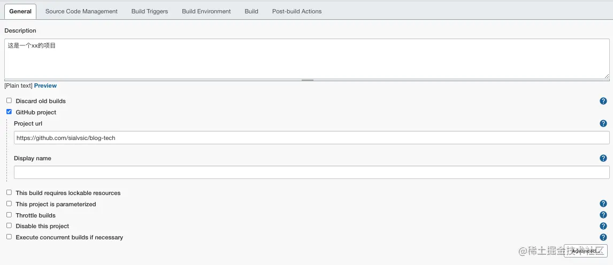Go to the Build Triggers tab
Image resolution: width=613 pixels, height=265 pixels.
[150, 12]
